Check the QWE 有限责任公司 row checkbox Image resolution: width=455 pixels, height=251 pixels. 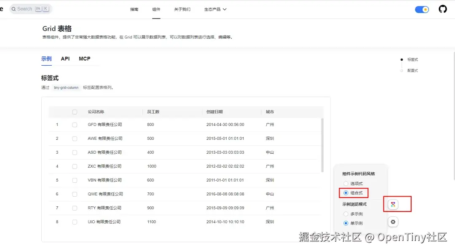pyautogui.click(x=75, y=195)
